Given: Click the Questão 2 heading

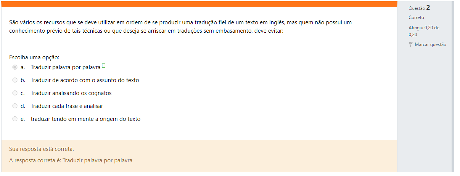Looking at the screenshot, I should click(419, 8).
